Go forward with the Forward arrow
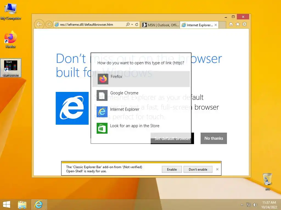This screenshot has width=281, height=210. 49,24
